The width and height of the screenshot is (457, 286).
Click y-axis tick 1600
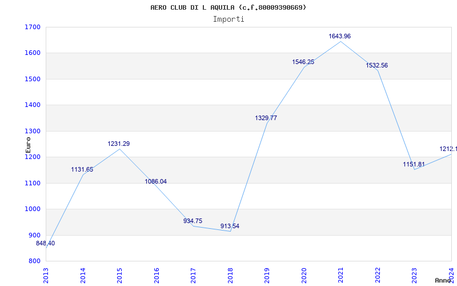tap(33, 53)
